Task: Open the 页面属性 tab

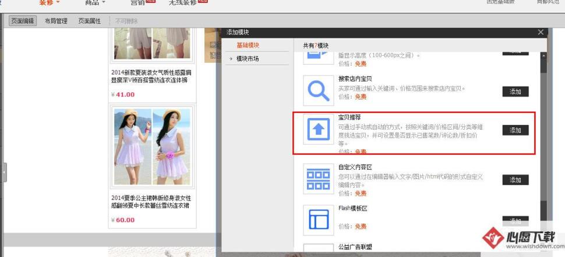Action: click(89, 21)
